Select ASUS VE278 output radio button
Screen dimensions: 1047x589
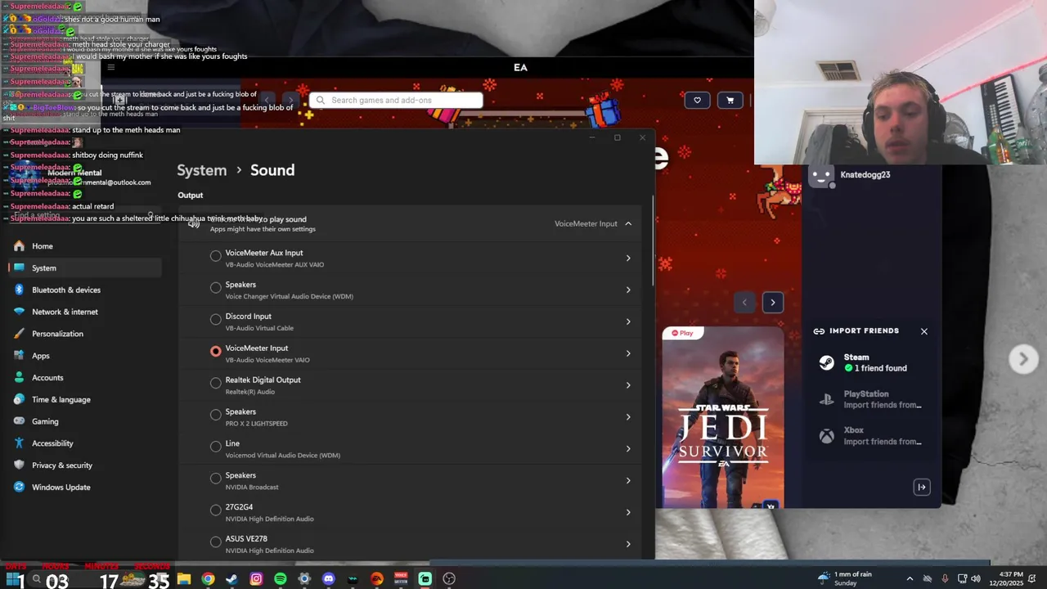(x=216, y=542)
